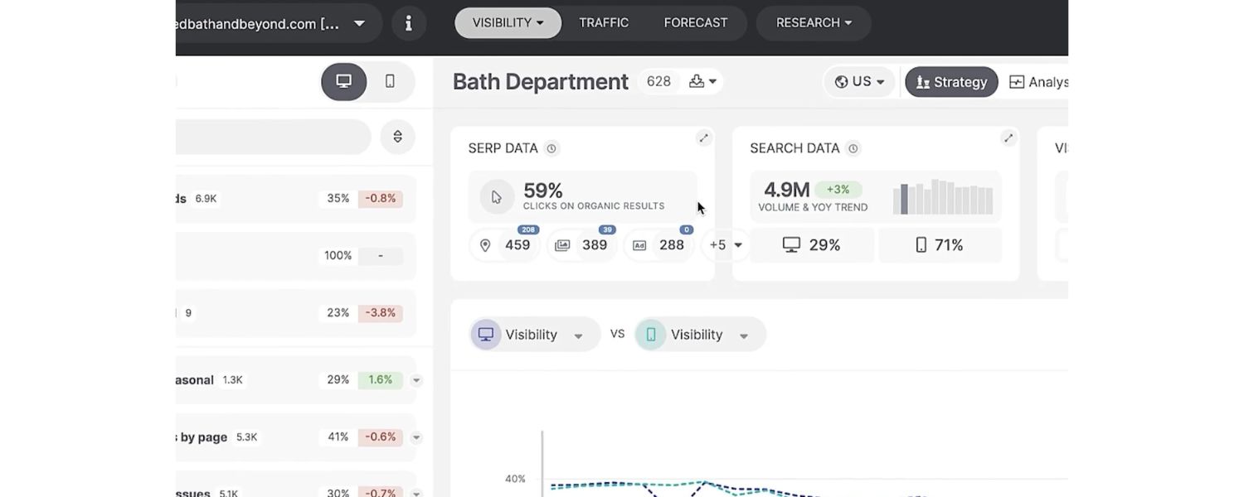
Task: Click the SERP Data info icon
Action: [552, 148]
